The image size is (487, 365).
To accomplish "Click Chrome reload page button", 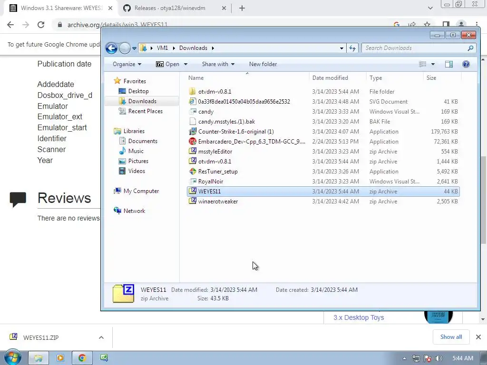I will point(41,25).
